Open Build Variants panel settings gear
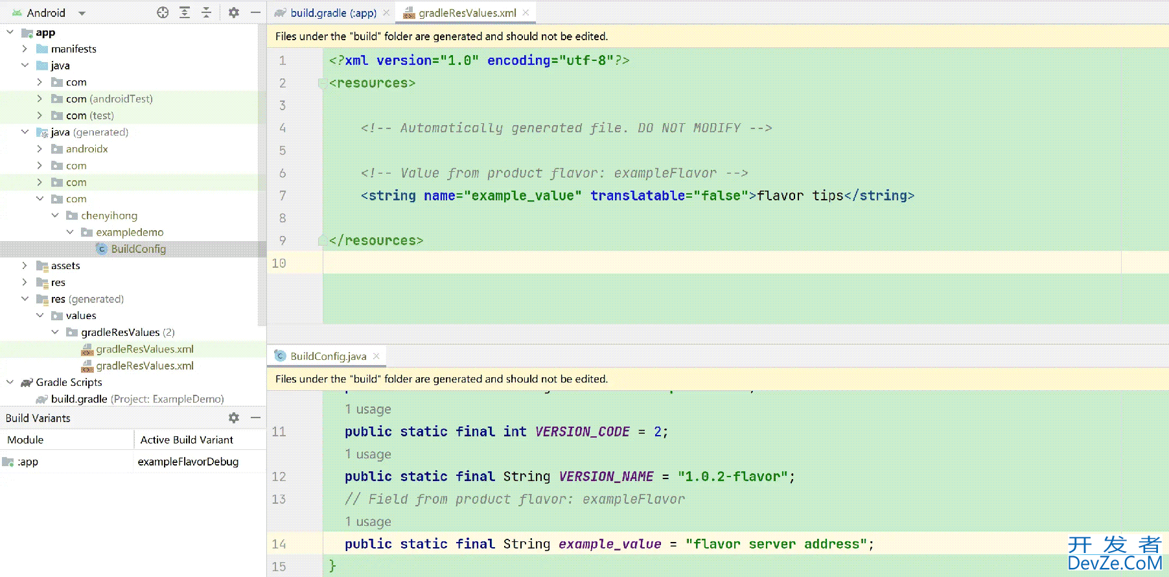 (234, 418)
